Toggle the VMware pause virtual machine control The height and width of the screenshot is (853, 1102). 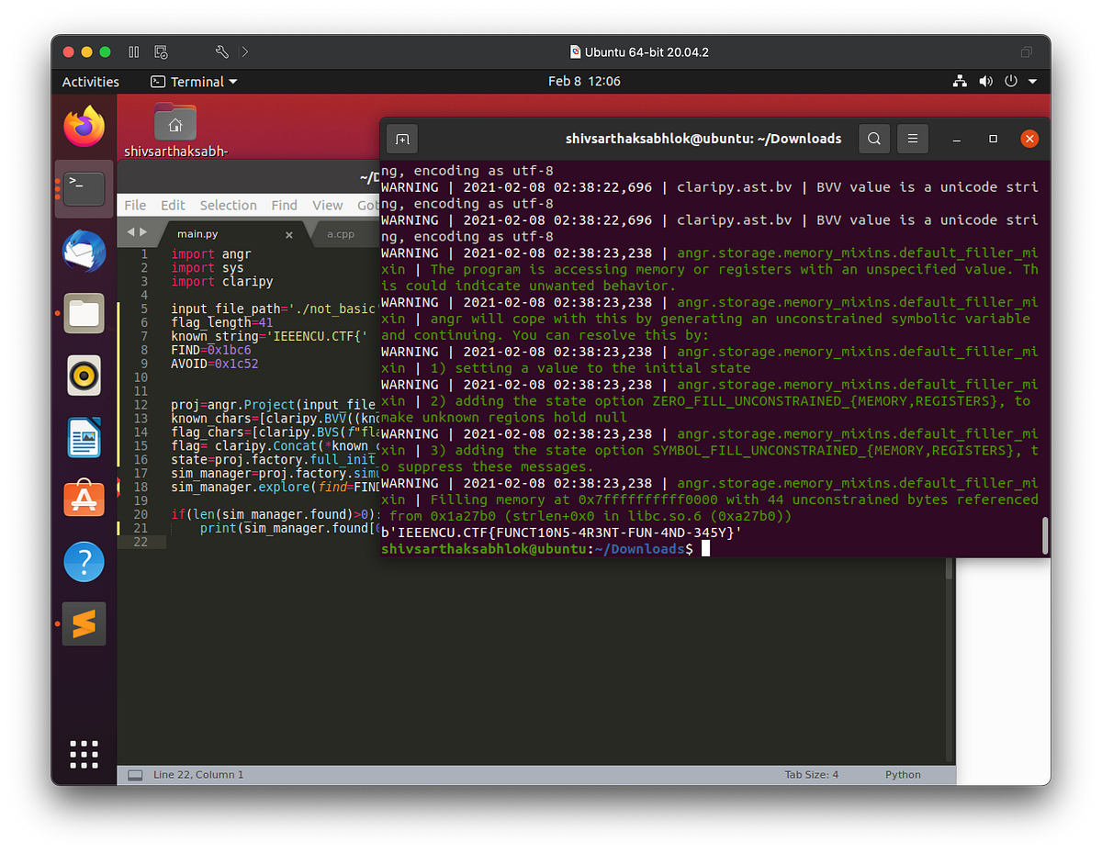pyautogui.click(x=132, y=51)
